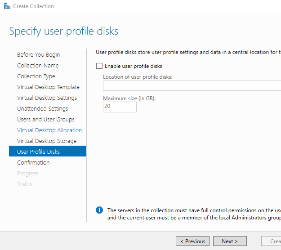
Task: Select Virtual Desktop Settings step
Action: pos(47,98)
